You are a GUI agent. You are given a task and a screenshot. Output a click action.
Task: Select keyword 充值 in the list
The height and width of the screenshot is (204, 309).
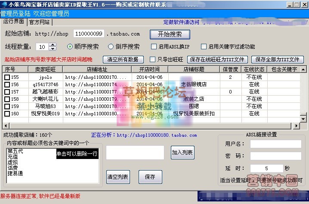(12, 157)
